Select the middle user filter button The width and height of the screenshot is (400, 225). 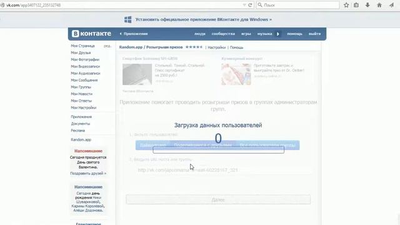[202, 145]
